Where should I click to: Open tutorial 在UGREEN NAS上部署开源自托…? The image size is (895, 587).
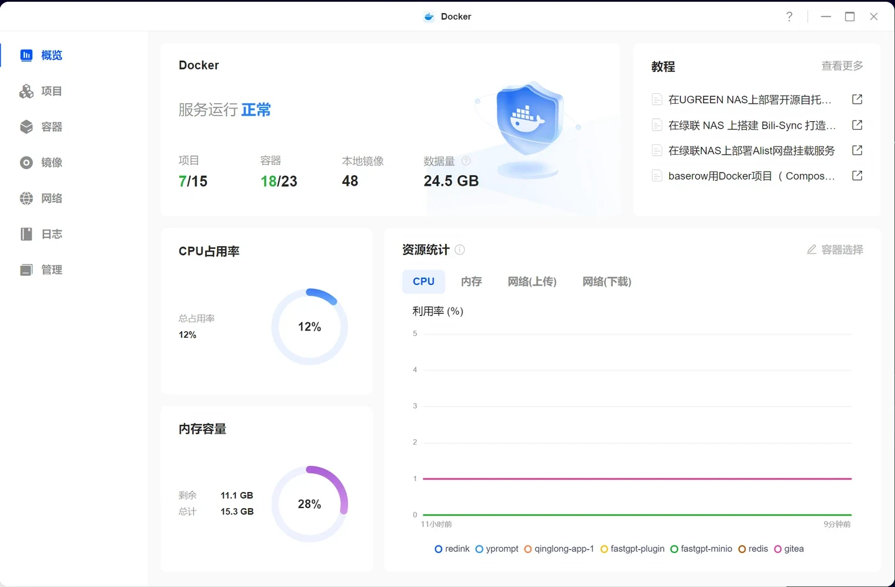coord(750,99)
